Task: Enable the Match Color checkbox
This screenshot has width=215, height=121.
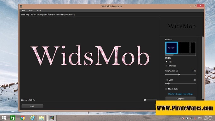Action: pos(166,89)
